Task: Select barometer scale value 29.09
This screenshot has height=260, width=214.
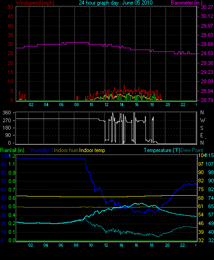Action: (x=207, y=81)
